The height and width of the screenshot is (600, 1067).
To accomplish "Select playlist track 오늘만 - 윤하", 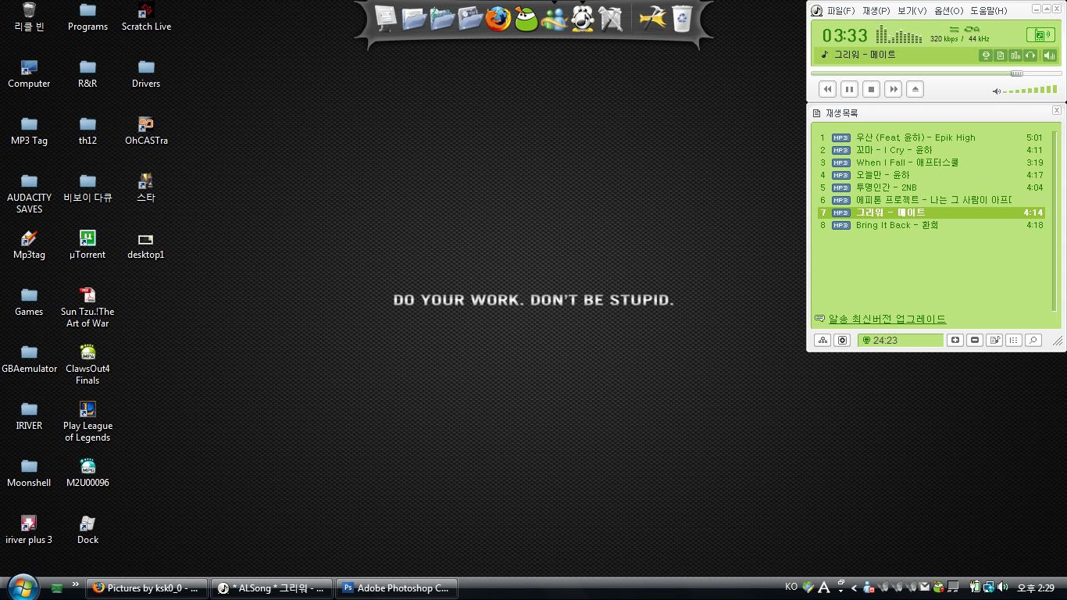I will point(931,175).
